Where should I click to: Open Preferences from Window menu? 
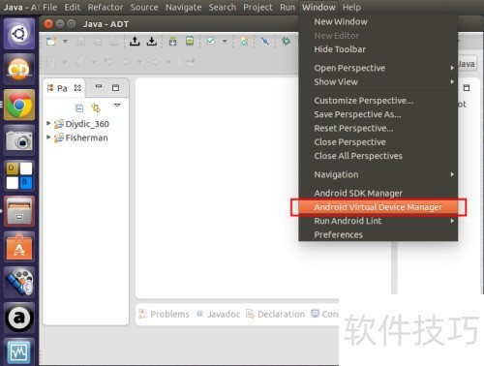point(378,234)
